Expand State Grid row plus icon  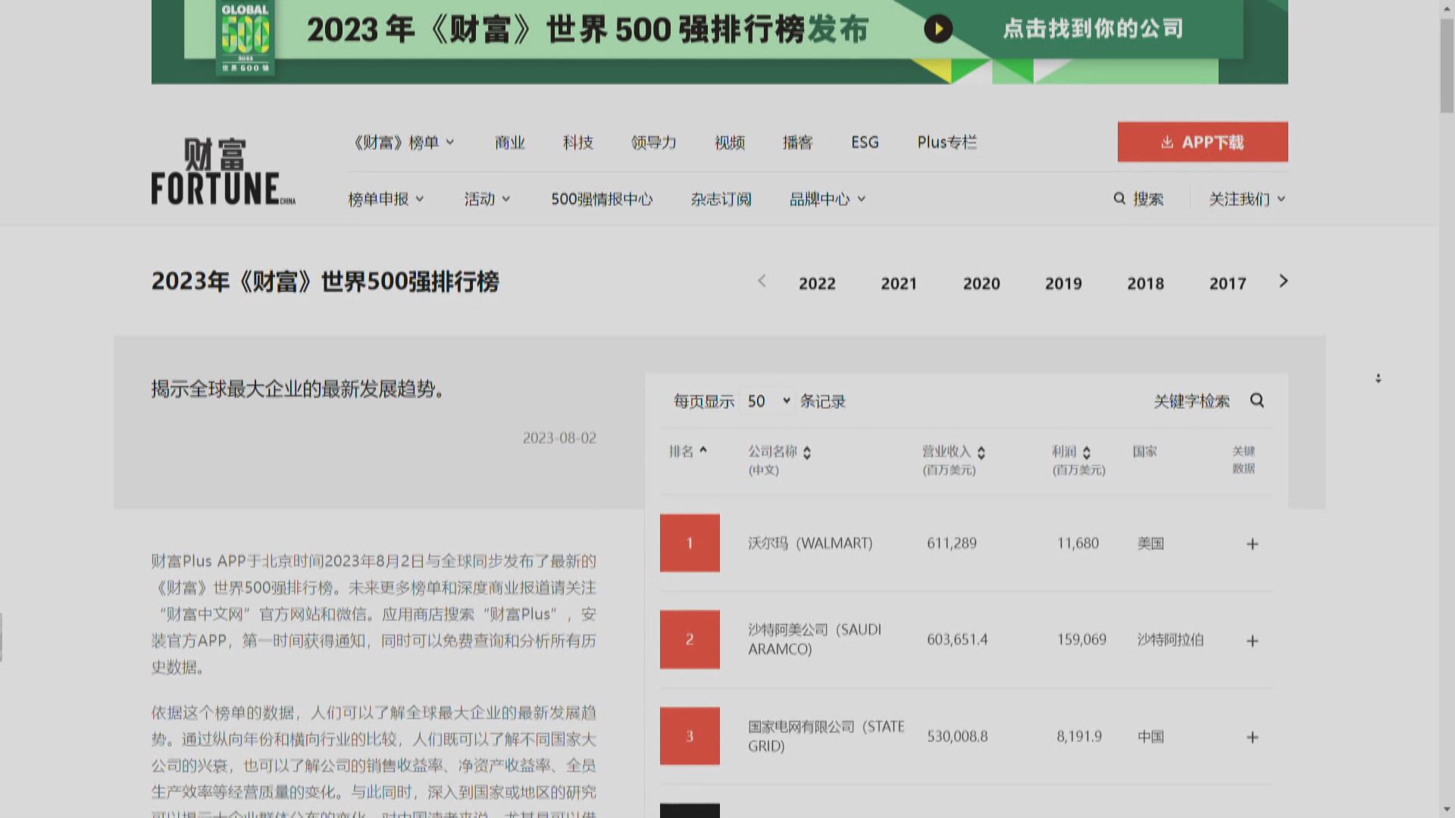(x=1253, y=737)
